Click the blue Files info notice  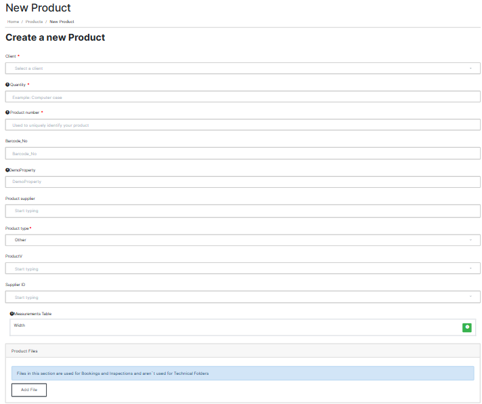[242, 373]
